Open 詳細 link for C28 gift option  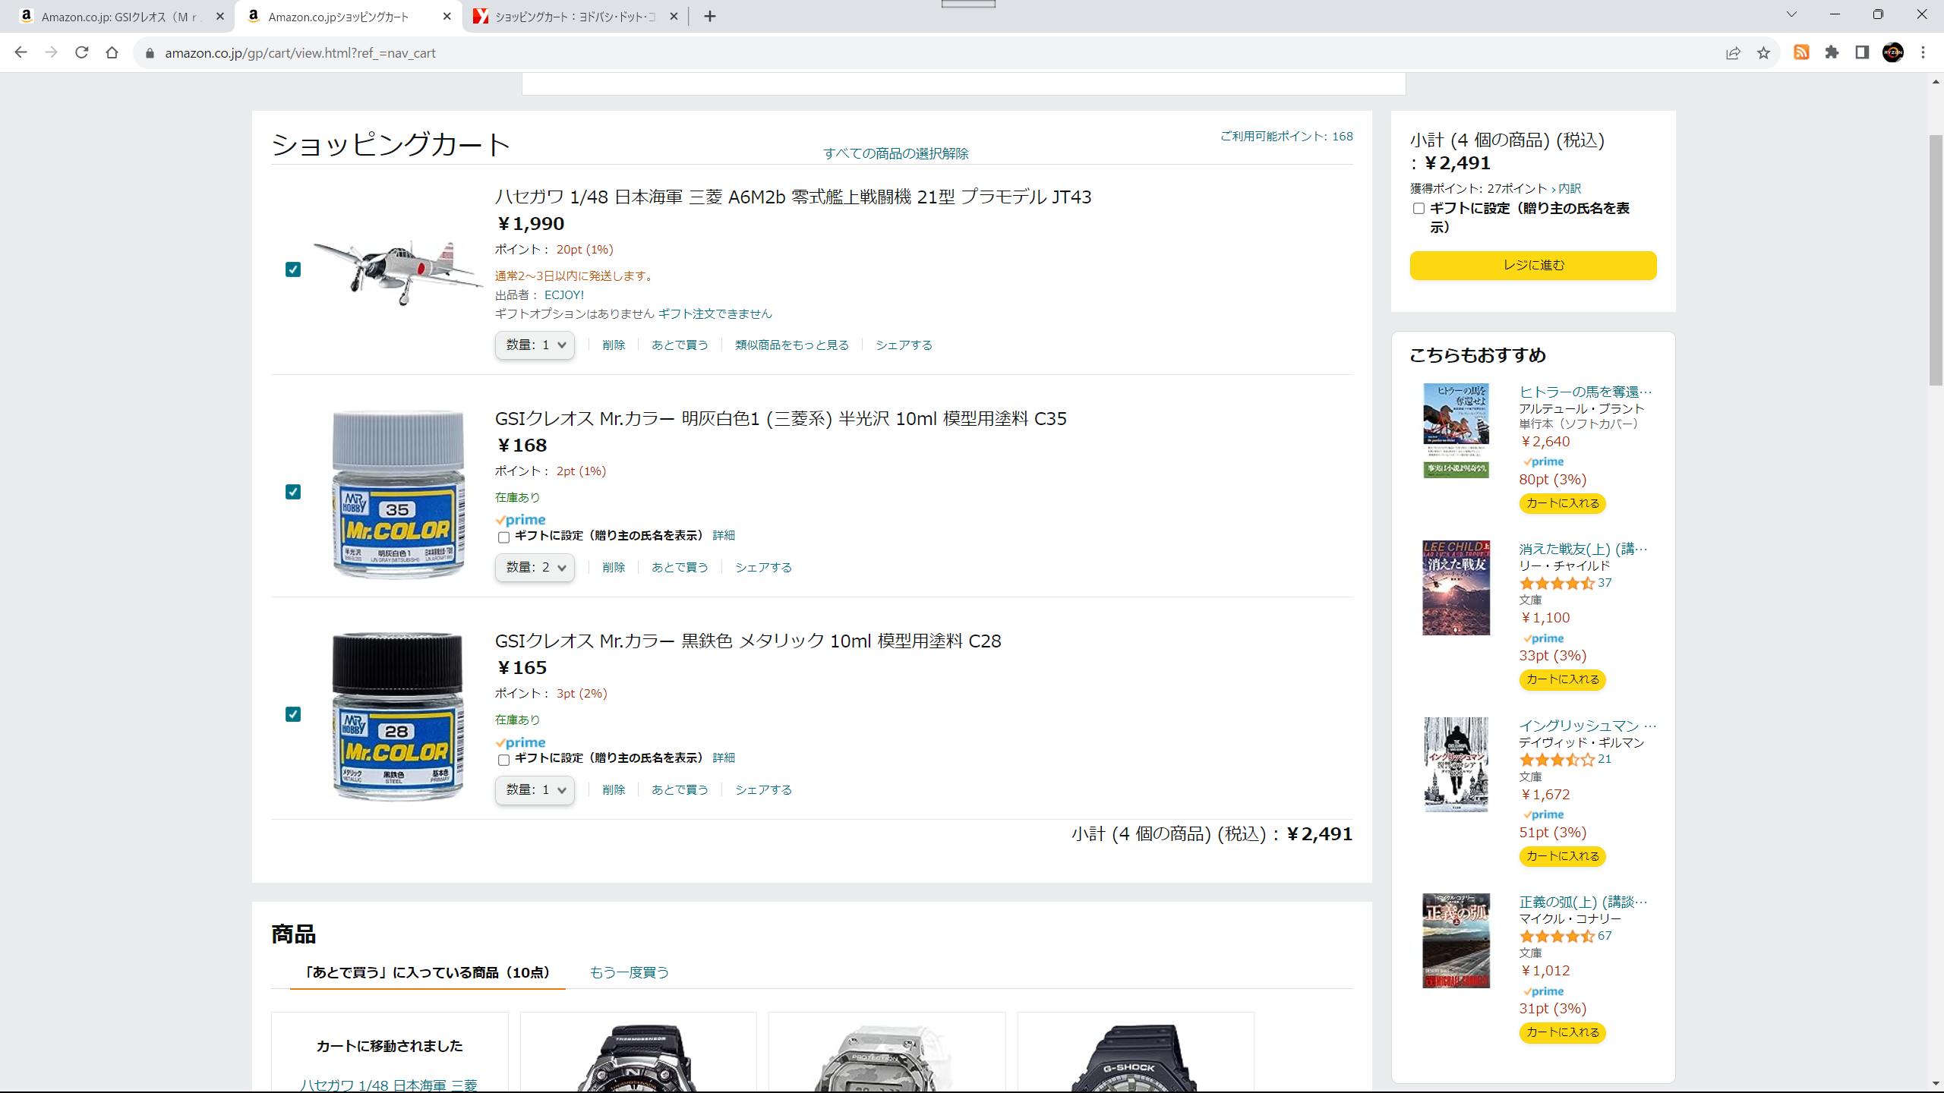point(724,758)
